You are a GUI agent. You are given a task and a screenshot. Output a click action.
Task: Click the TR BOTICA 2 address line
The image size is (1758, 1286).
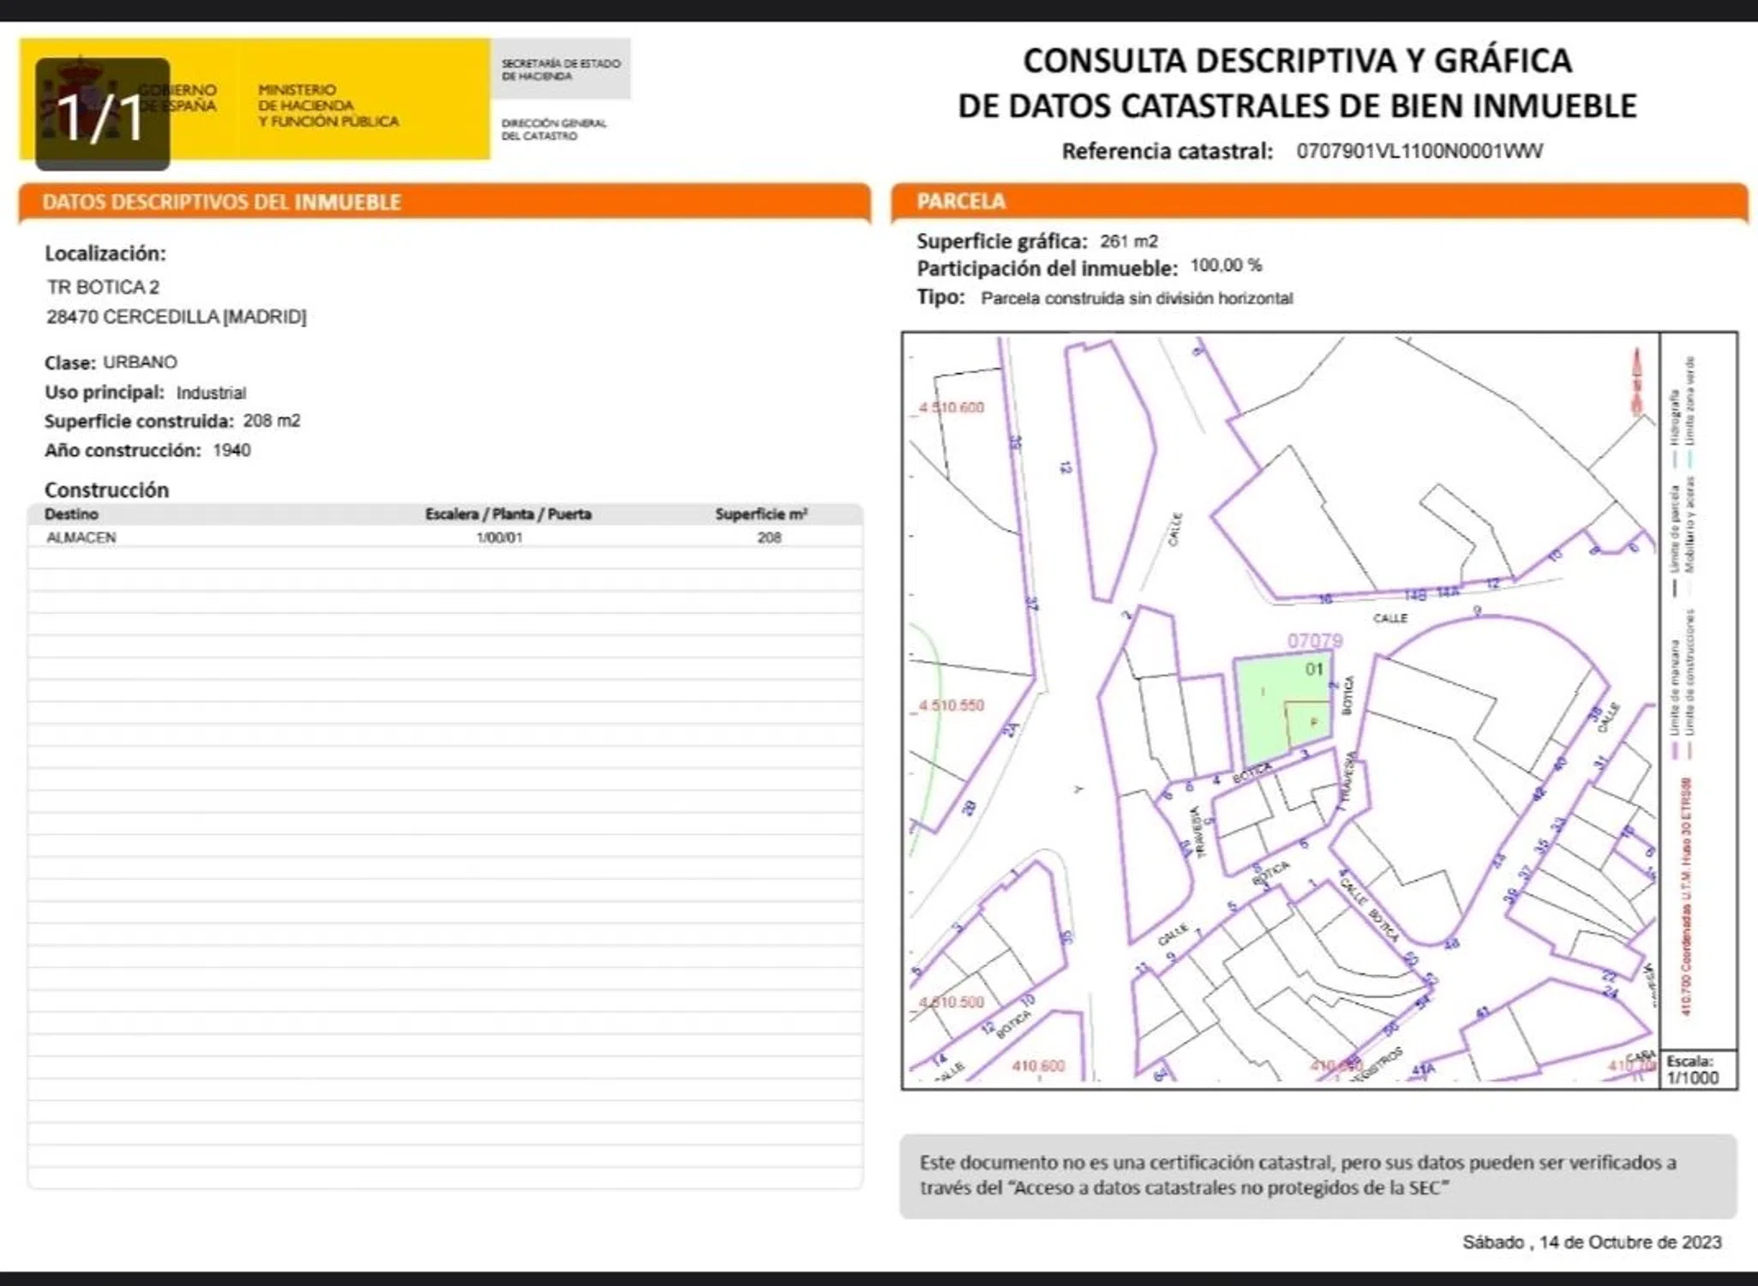click(103, 287)
